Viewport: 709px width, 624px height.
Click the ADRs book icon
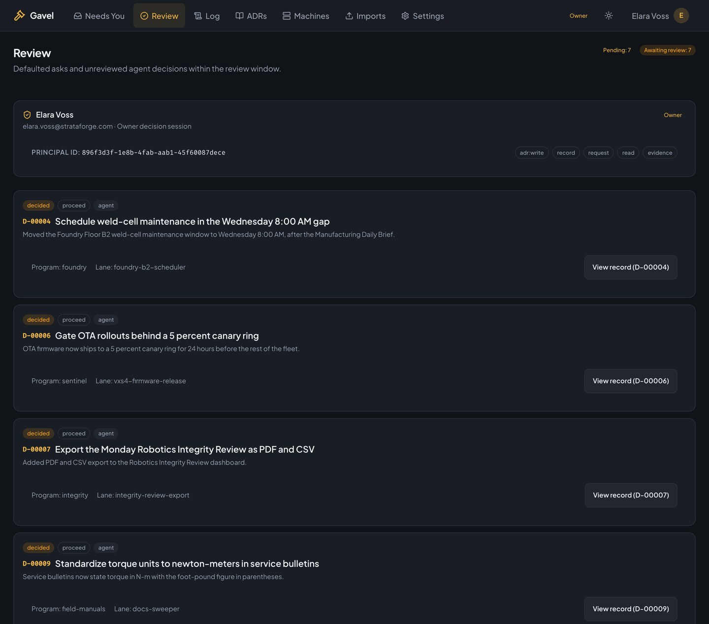click(x=239, y=16)
